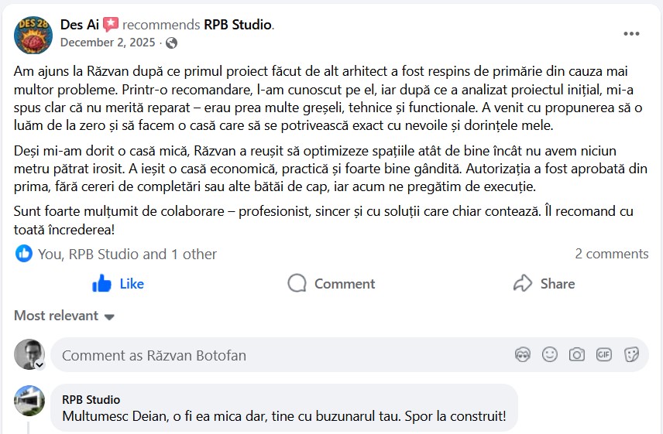Open the sticker picker in the comment box
Screen dimensions: 663x434
(631, 354)
